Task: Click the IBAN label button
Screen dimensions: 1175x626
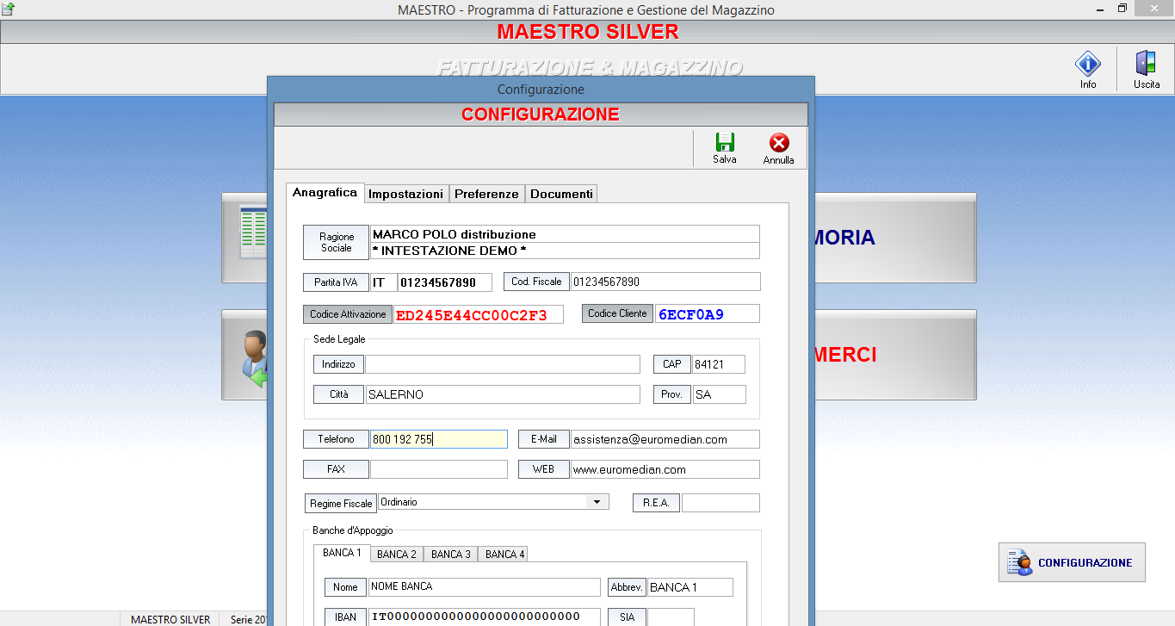Action: 345,617
